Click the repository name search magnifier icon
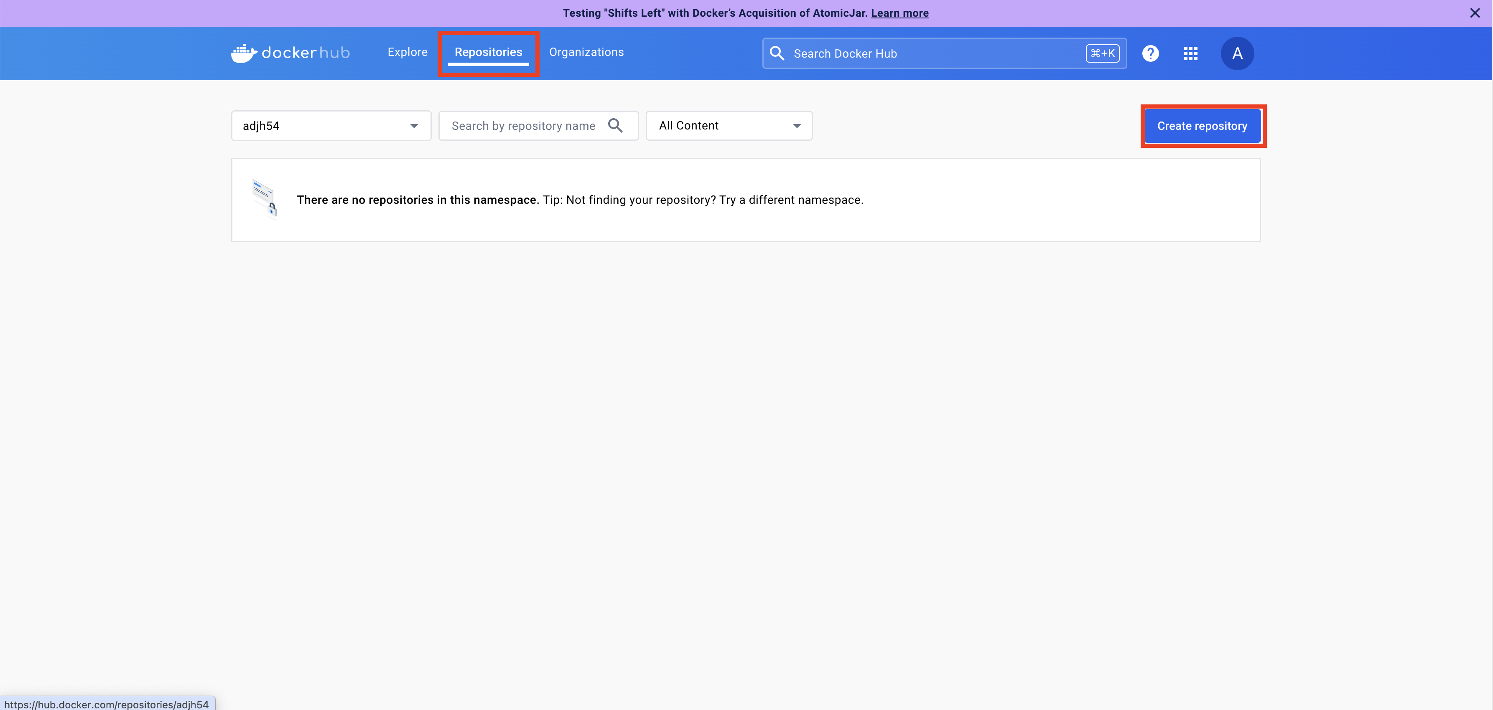Image resolution: width=1493 pixels, height=710 pixels. click(616, 126)
